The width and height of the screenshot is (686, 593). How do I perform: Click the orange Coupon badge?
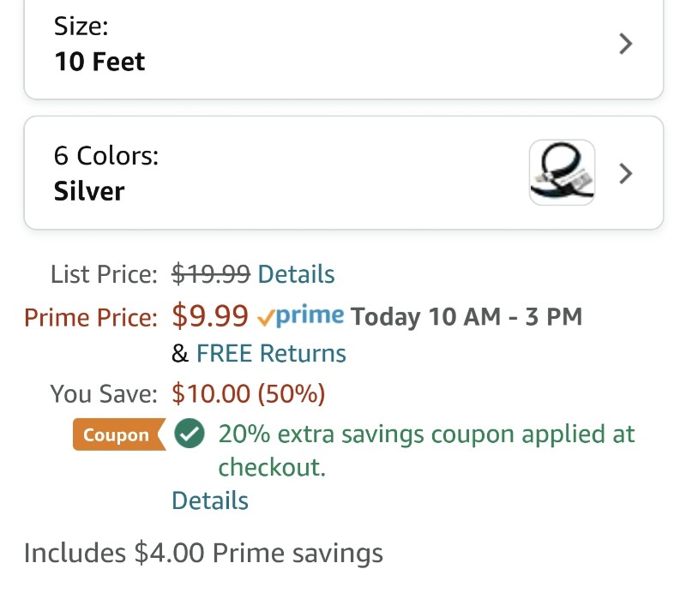(x=119, y=434)
